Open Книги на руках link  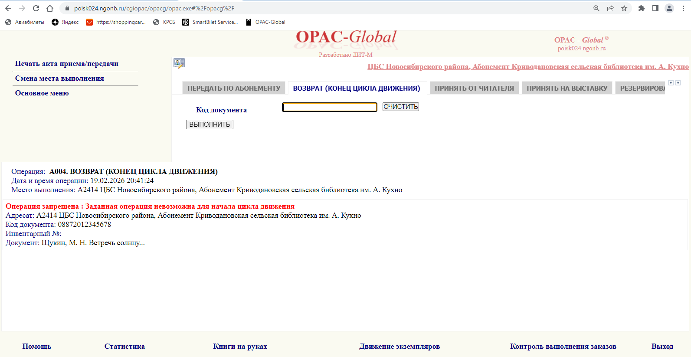click(240, 346)
